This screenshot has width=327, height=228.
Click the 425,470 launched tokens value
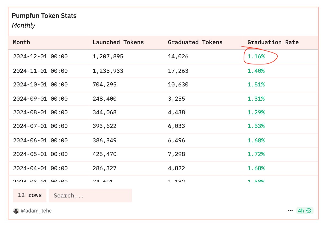pyautogui.click(x=104, y=154)
